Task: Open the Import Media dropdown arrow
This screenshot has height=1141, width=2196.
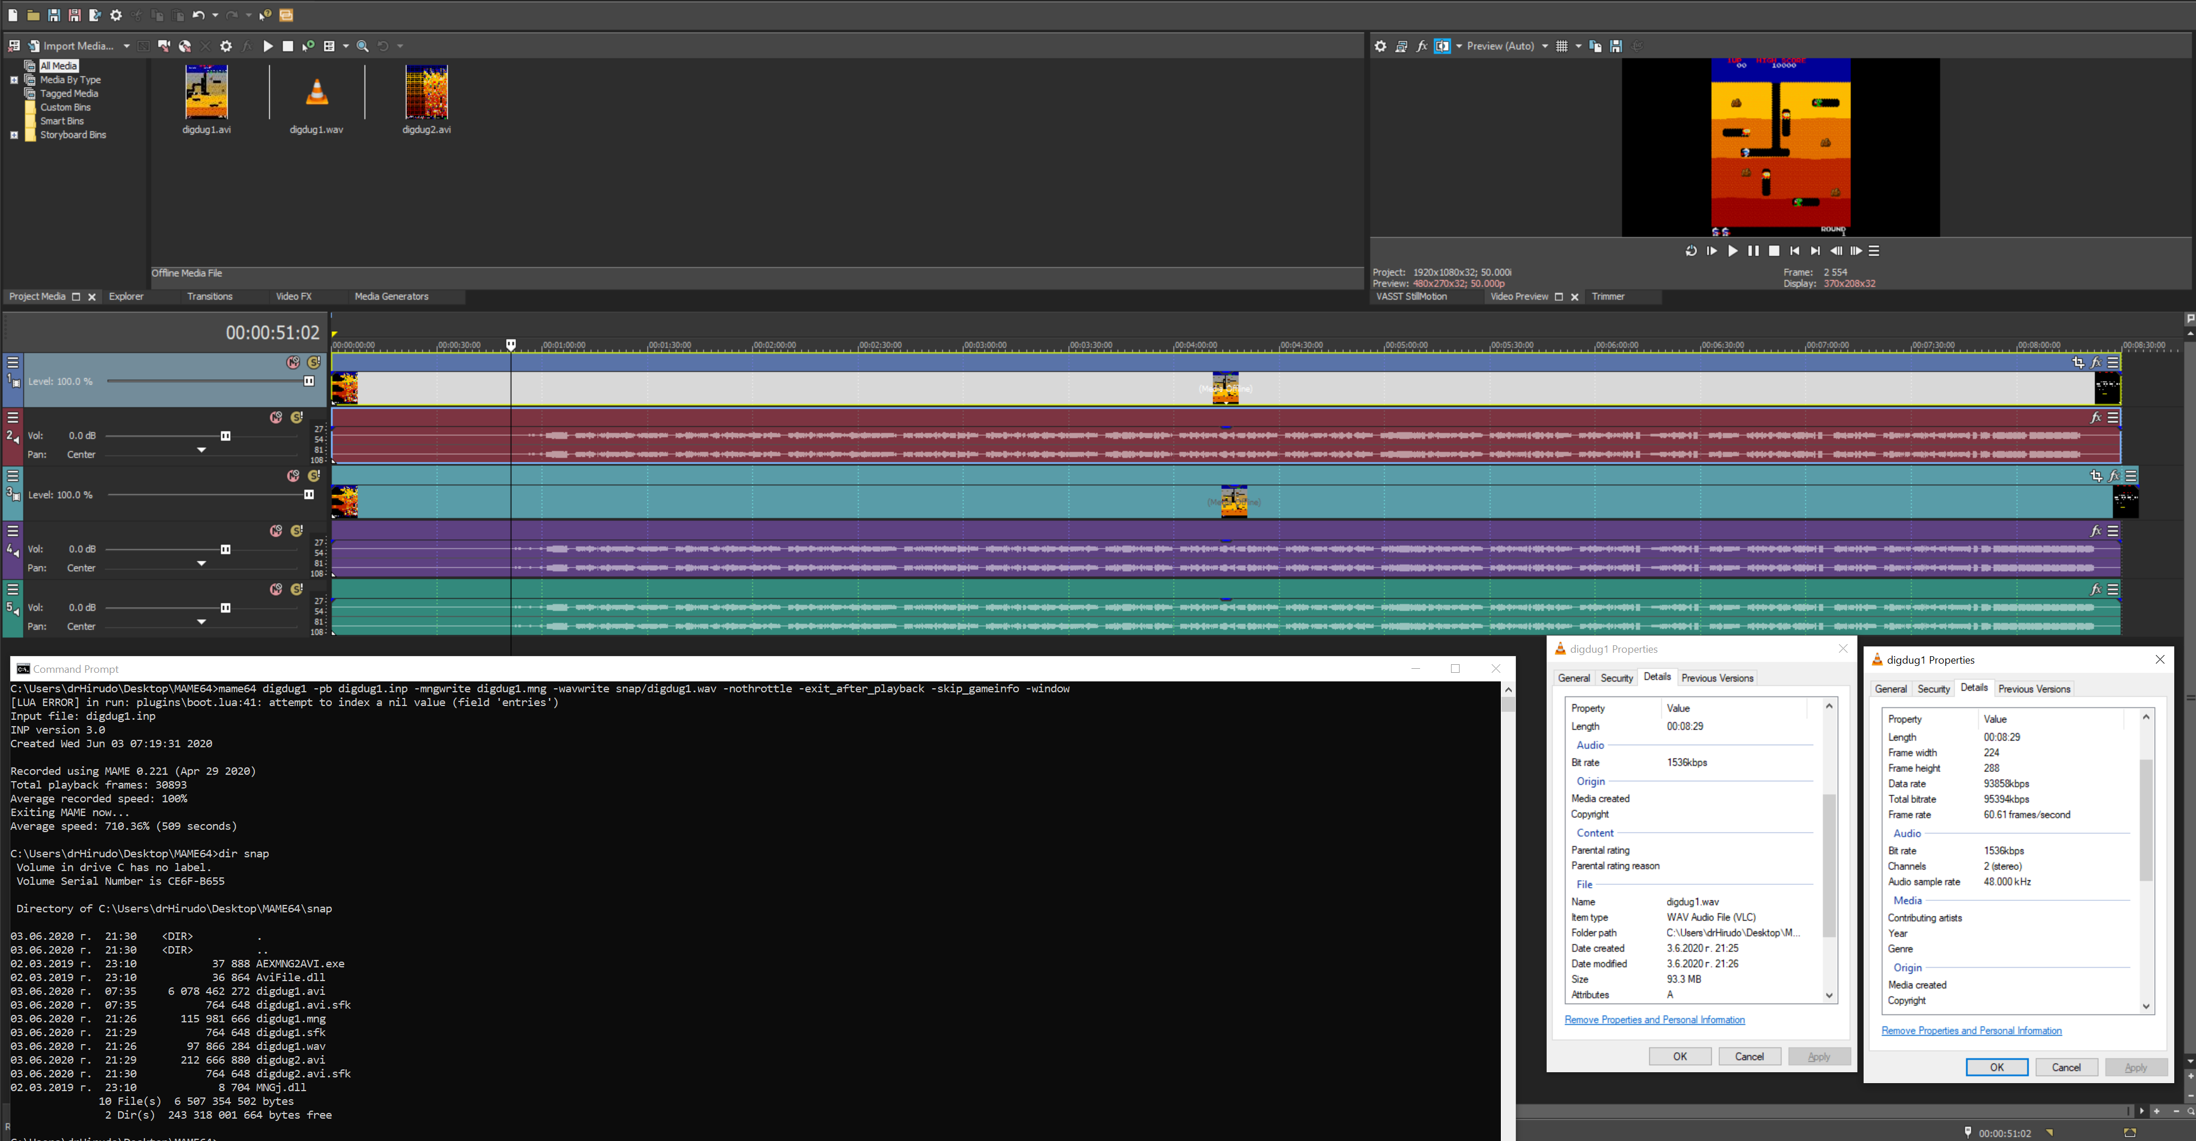Action: click(126, 46)
